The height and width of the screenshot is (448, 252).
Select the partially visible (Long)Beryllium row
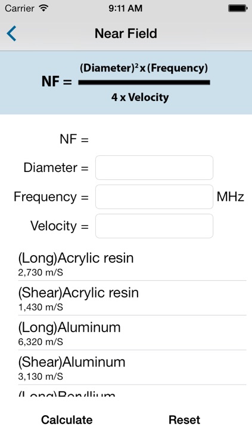click(x=132, y=391)
